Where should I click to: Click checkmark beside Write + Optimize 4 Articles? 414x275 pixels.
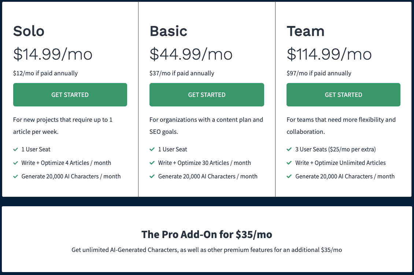point(16,163)
